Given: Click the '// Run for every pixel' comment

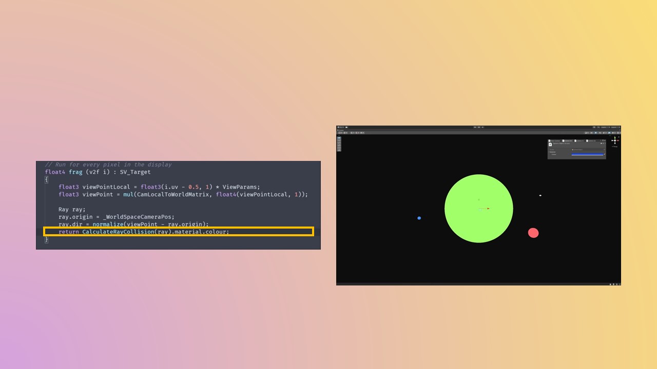Looking at the screenshot, I should pos(108,165).
